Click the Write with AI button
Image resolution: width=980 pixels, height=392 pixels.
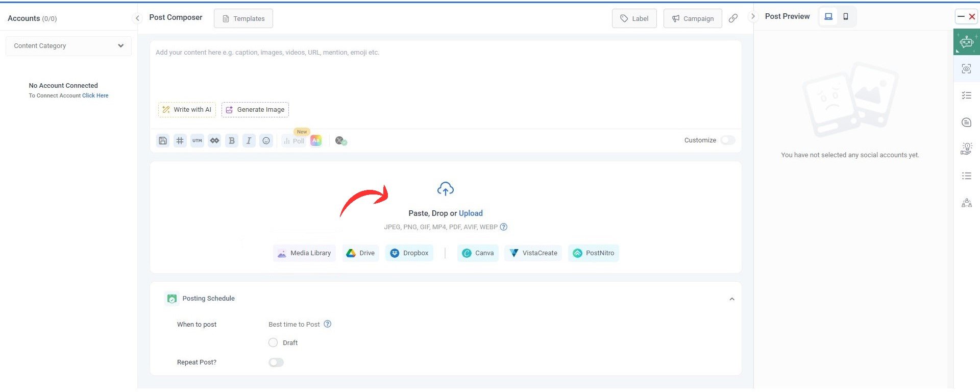click(187, 110)
